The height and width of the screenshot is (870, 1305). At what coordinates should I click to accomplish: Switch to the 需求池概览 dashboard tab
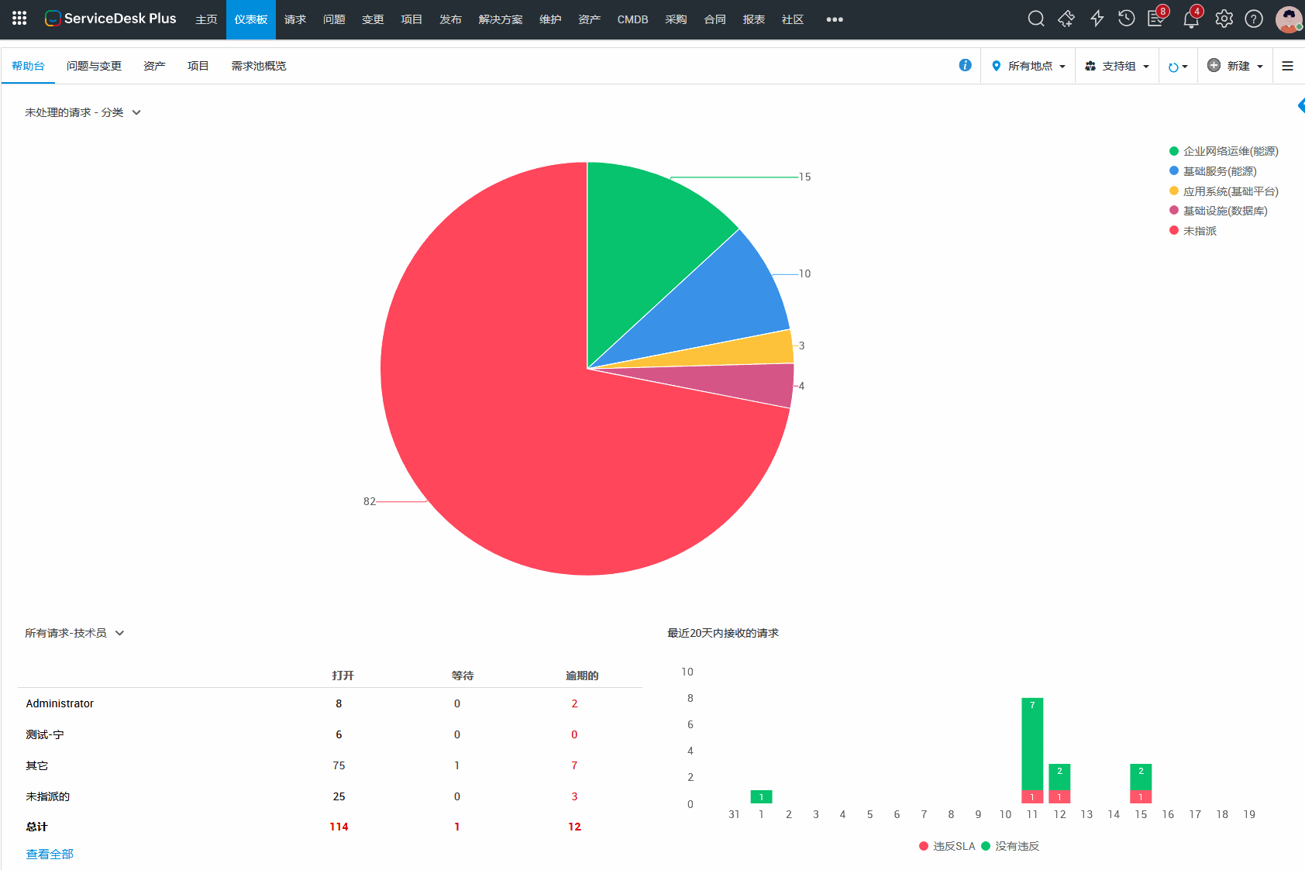(259, 66)
